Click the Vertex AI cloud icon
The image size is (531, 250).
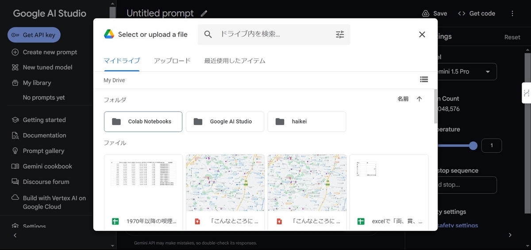(x=15, y=198)
